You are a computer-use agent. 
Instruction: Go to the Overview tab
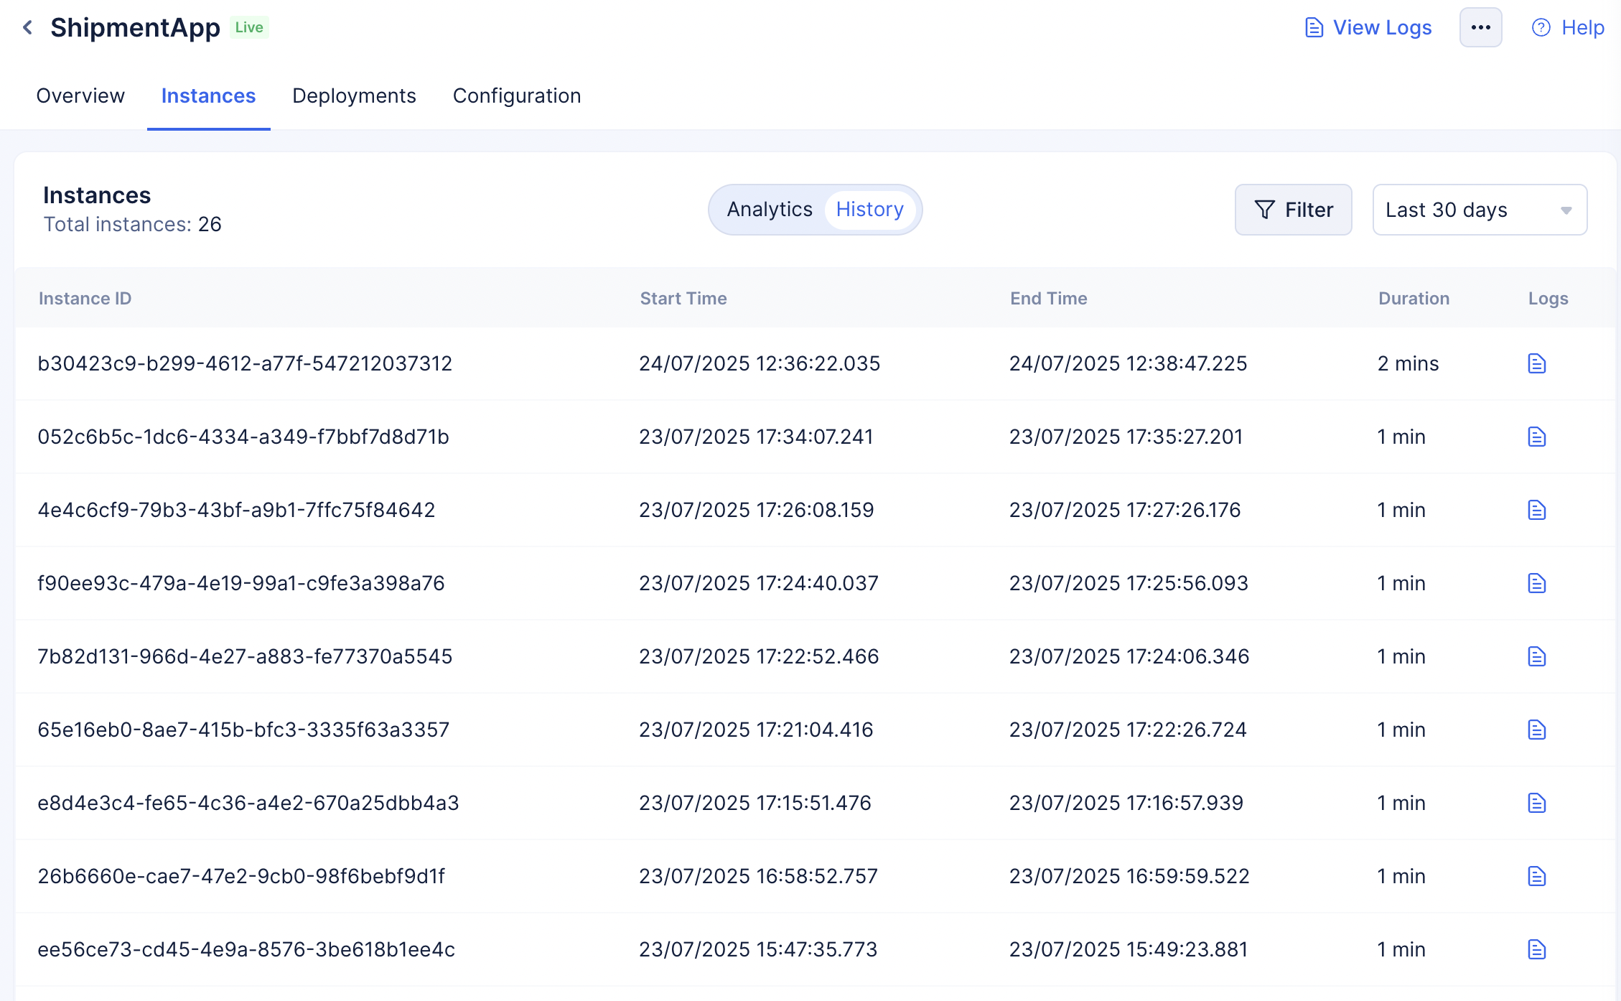click(80, 96)
